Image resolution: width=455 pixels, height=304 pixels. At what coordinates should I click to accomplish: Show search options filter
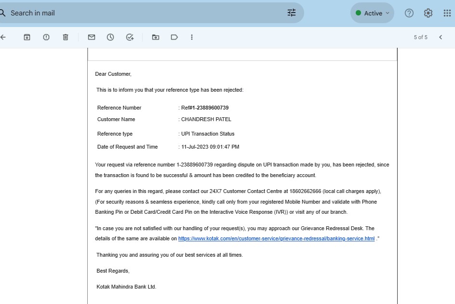click(x=292, y=13)
